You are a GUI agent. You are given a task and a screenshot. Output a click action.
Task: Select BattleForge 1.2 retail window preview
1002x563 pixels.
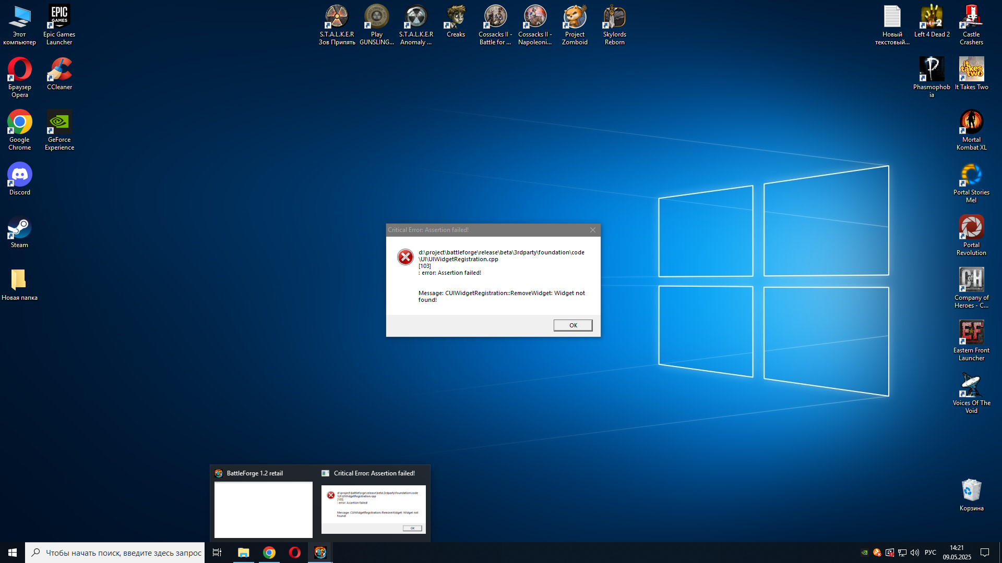coord(263,509)
